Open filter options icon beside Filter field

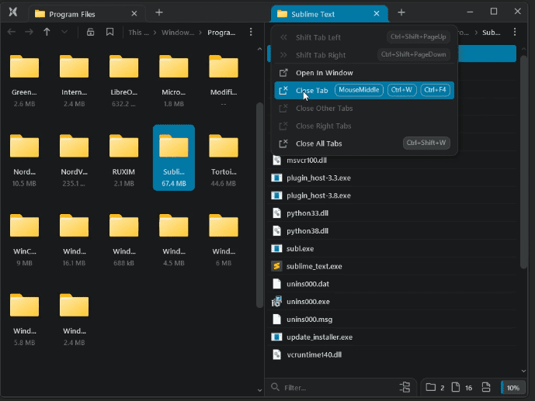click(x=405, y=387)
